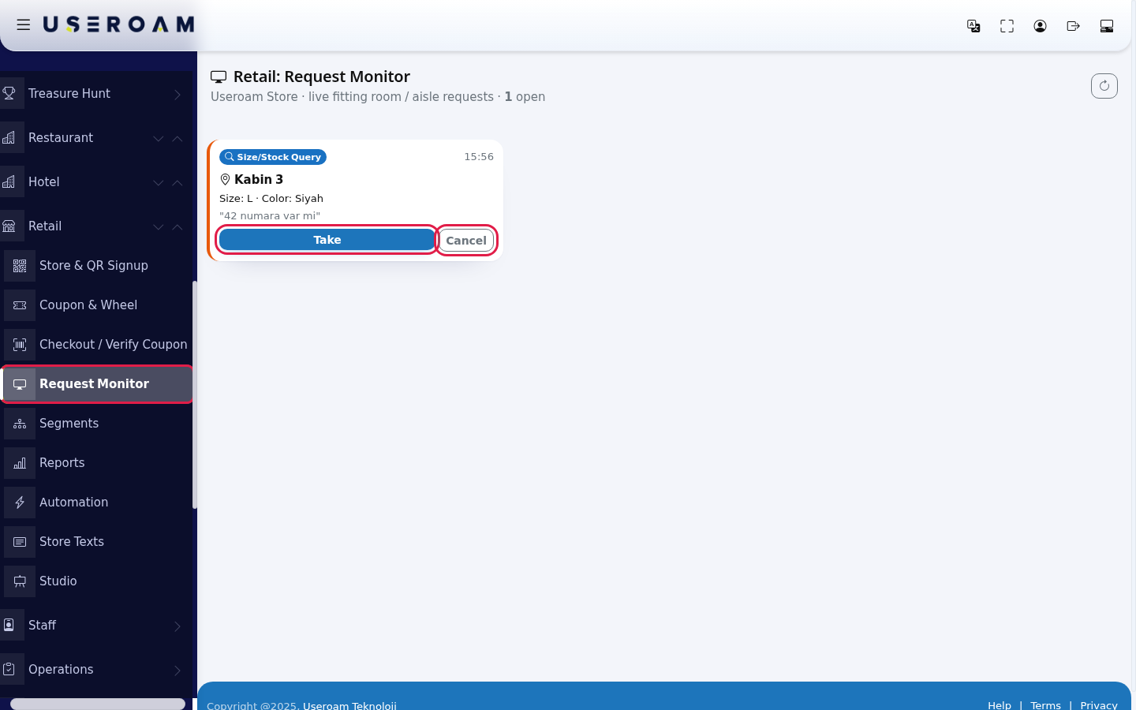Click the Treasure Hunt trophy icon
Screen dimensions: 1136x710
coord(9,93)
